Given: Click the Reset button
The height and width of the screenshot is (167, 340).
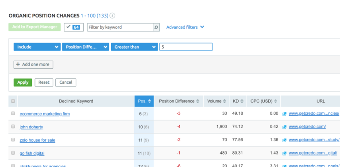Looking at the screenshot, I should pyautogui.click(x=44, y=82).
